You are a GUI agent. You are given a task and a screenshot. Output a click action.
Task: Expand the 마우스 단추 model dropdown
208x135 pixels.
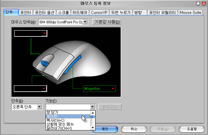(85, 22)
